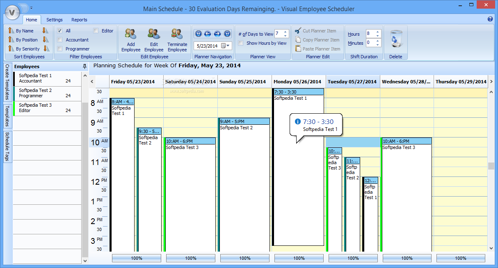The height and width of the screenshot is (268, 498).
Task: Show earlier days with left chevron
Action: point(92,82)
